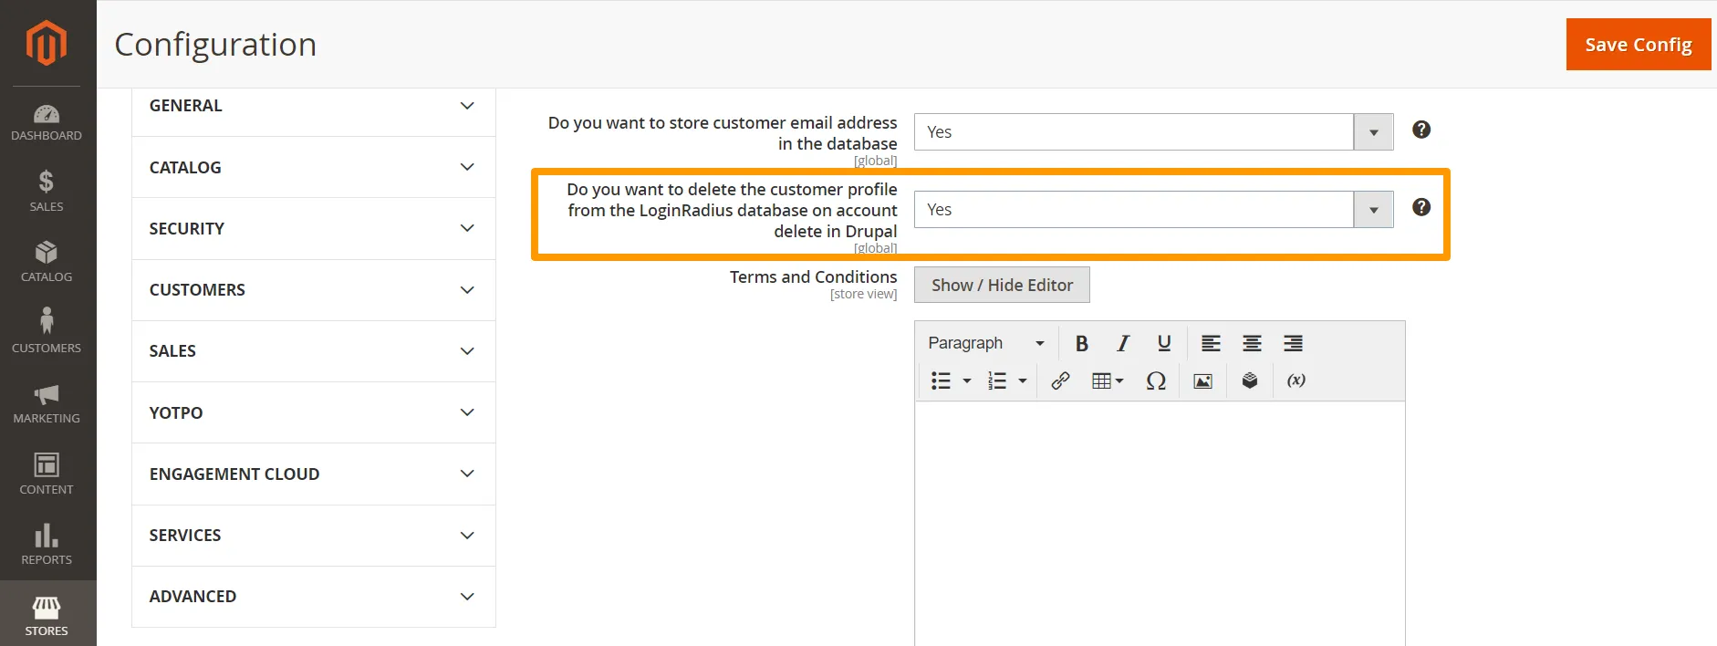Open the delete customer profile dropdown
The height and width of the screenshot is (646, 1717).
1153,210
